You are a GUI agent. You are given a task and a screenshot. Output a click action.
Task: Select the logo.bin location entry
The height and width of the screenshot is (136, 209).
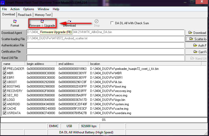pyautogui.click(x=108, y=100)
